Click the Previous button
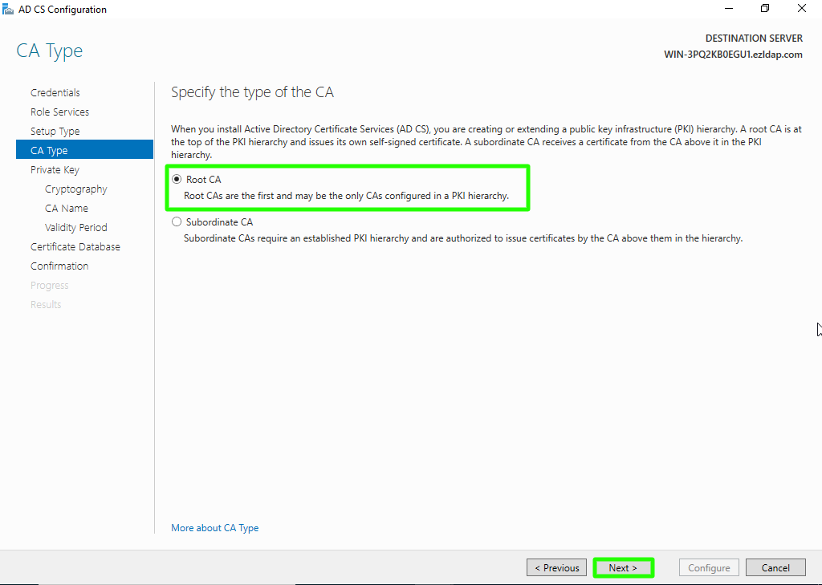Viewport: 822px width, 585px height. pos(556,568)
